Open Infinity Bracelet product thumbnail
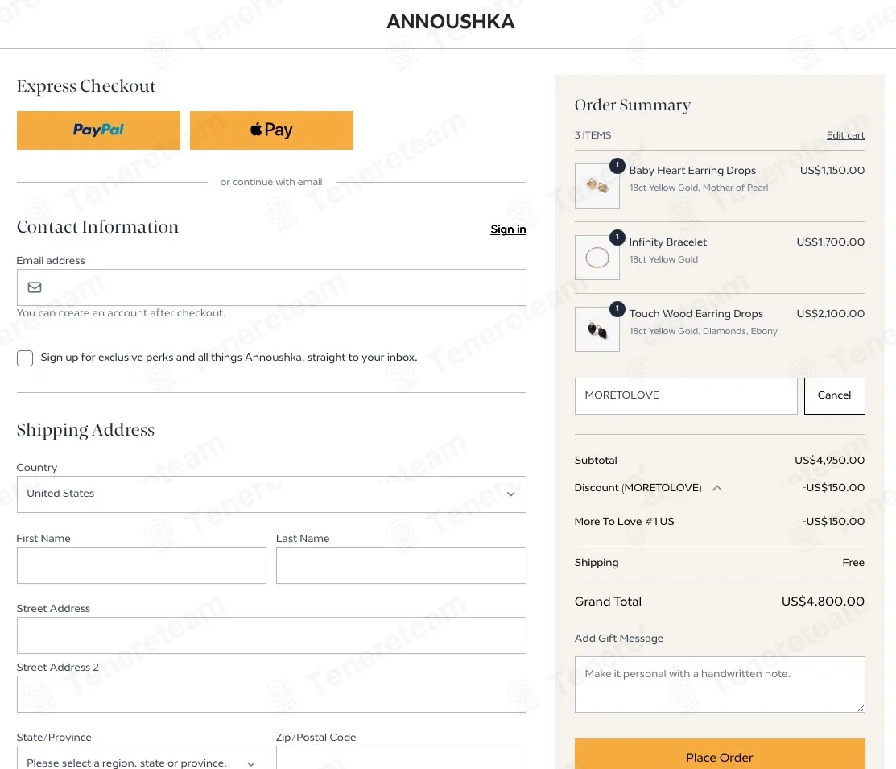The width and height of the screenshot is (896, 769). point(597,258)
